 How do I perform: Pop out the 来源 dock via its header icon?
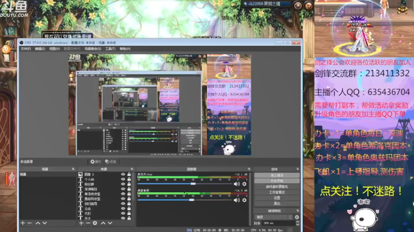coord(132,169)
